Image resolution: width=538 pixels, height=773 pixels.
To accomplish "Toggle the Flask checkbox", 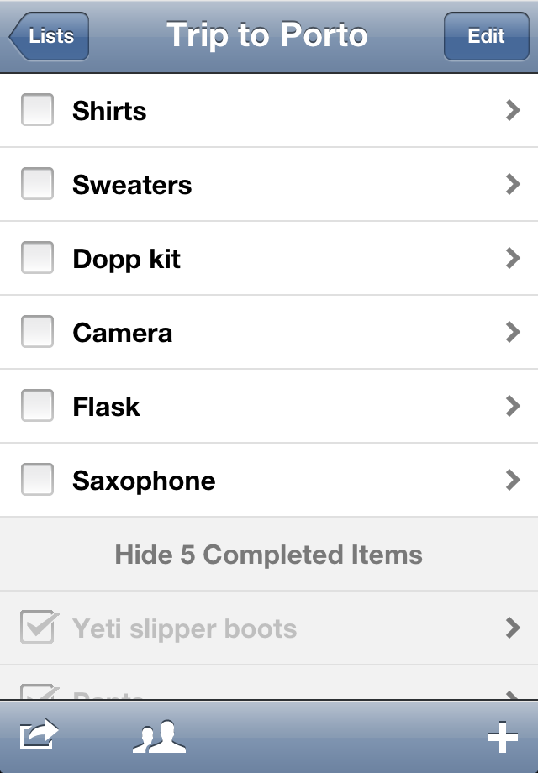I will tap(38, 406).
